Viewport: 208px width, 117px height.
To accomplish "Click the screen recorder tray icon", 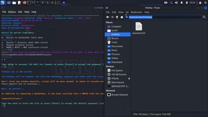I will coord(166,3).
